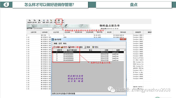Click pauline in dialog row 2
The width and height of the screenshot is (176, 98).
(x=116, y=54)
